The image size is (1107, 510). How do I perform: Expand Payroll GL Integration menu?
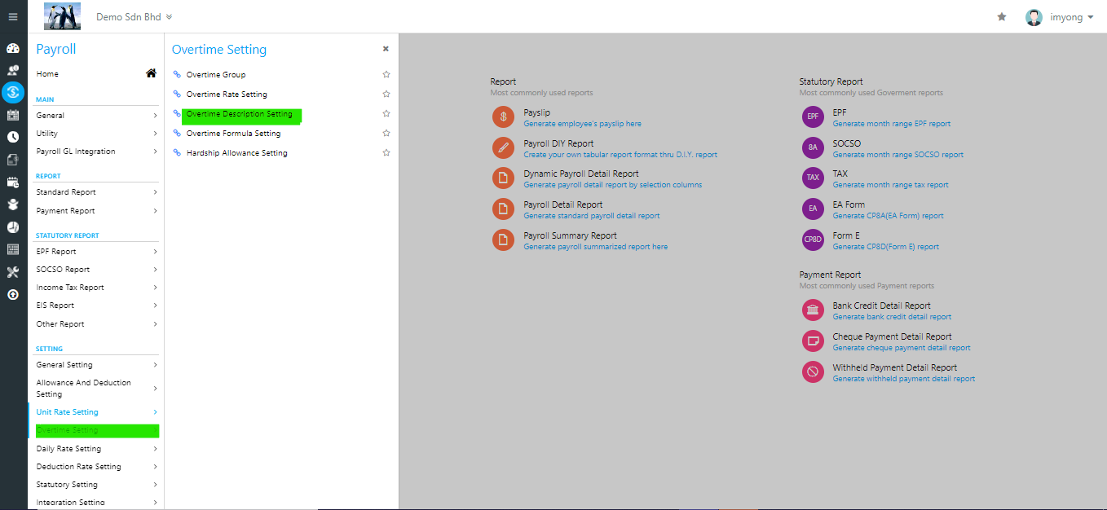(96, 152)
